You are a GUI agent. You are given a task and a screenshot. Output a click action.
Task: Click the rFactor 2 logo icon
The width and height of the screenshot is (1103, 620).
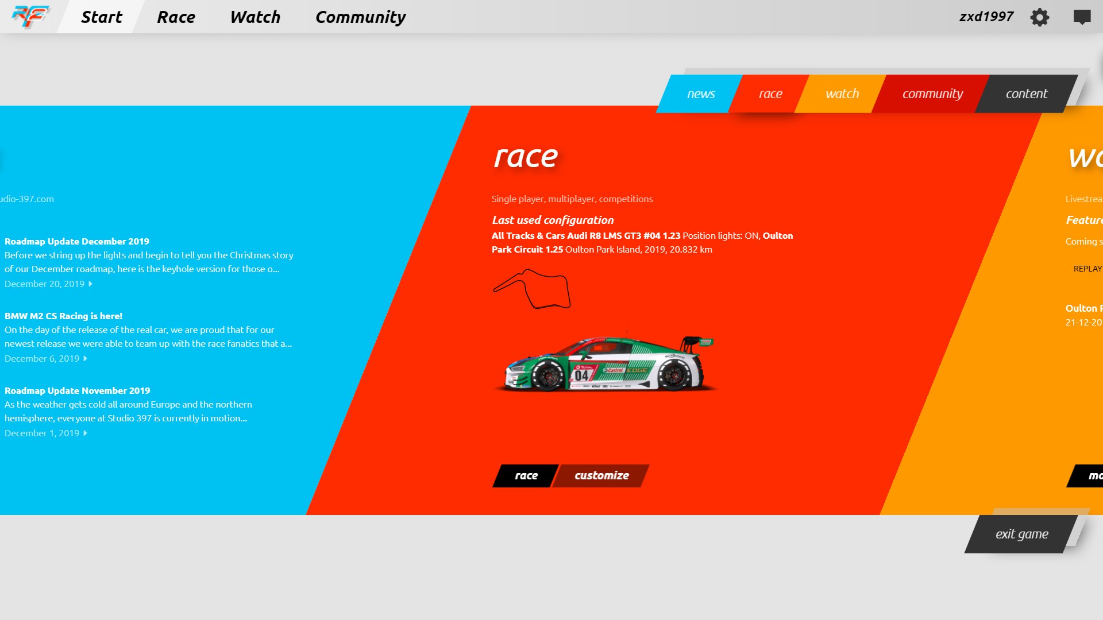30,16
